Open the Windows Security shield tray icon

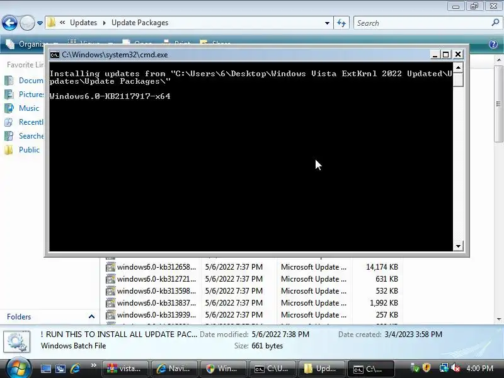pos(427,368)
